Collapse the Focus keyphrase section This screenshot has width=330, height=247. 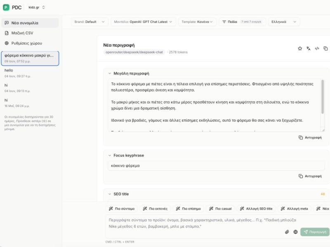tap(110, 156)
